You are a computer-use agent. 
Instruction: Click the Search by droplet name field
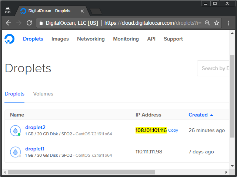coord(215,68)
